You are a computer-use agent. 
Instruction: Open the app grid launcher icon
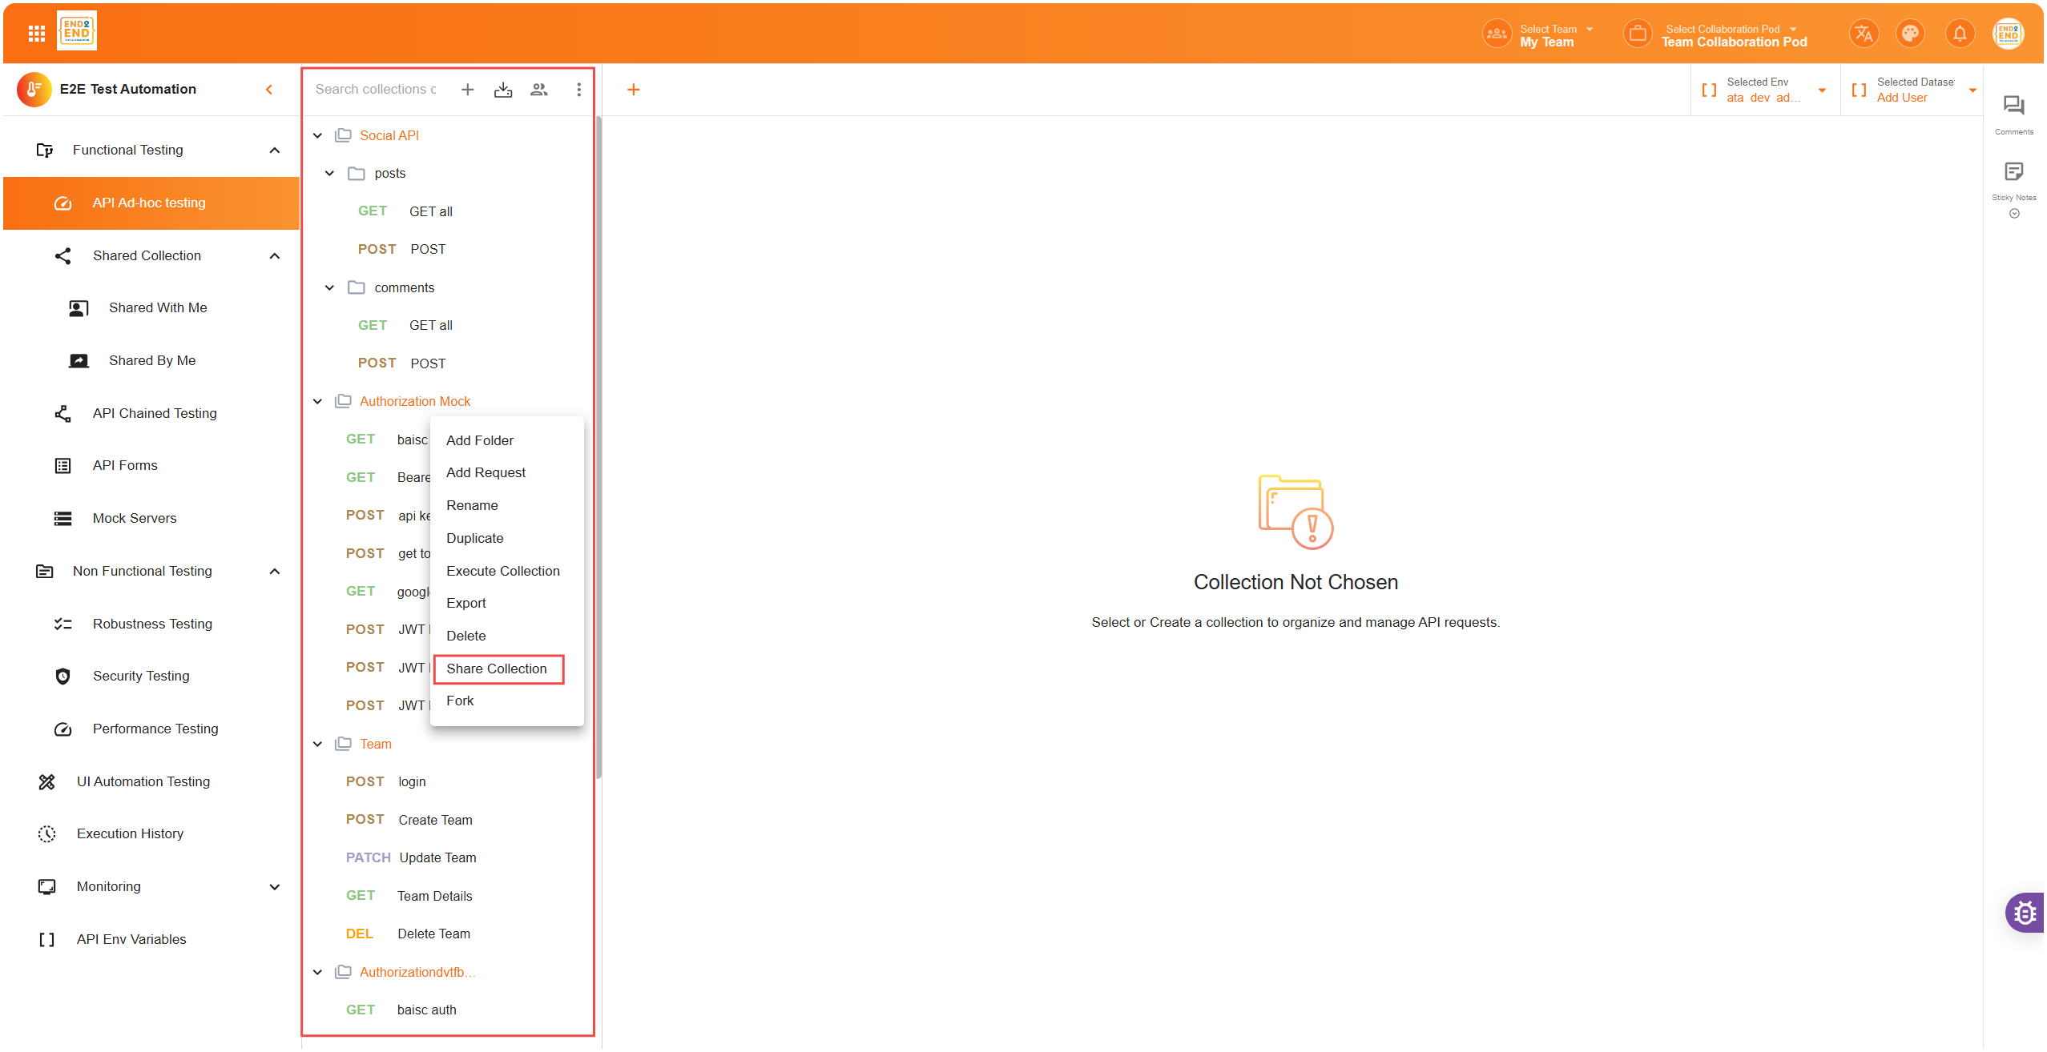(x=36, y=34)
